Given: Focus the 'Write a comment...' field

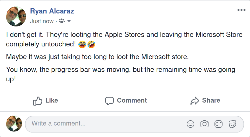Looking at the screenshot, I should pos(100,124).
